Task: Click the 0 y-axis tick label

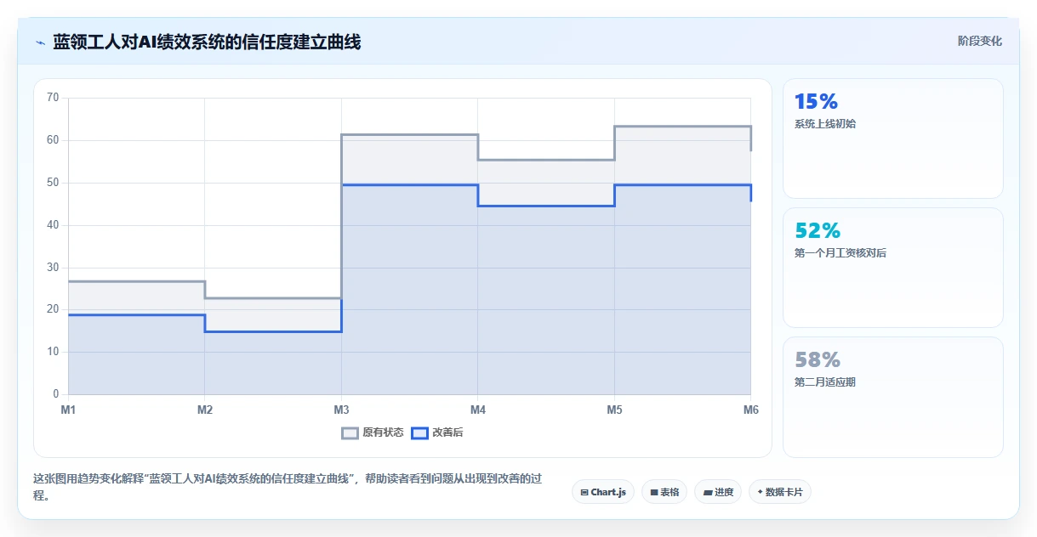Action: coord(56,394)
